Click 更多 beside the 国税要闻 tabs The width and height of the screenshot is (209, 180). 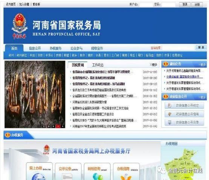153,64
